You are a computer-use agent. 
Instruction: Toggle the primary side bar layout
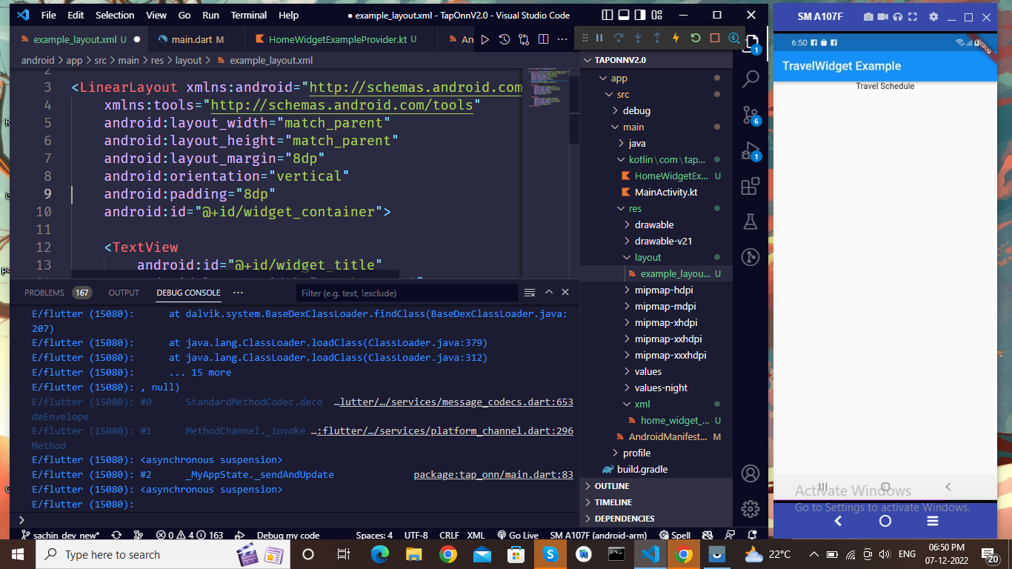coord(607,15)
